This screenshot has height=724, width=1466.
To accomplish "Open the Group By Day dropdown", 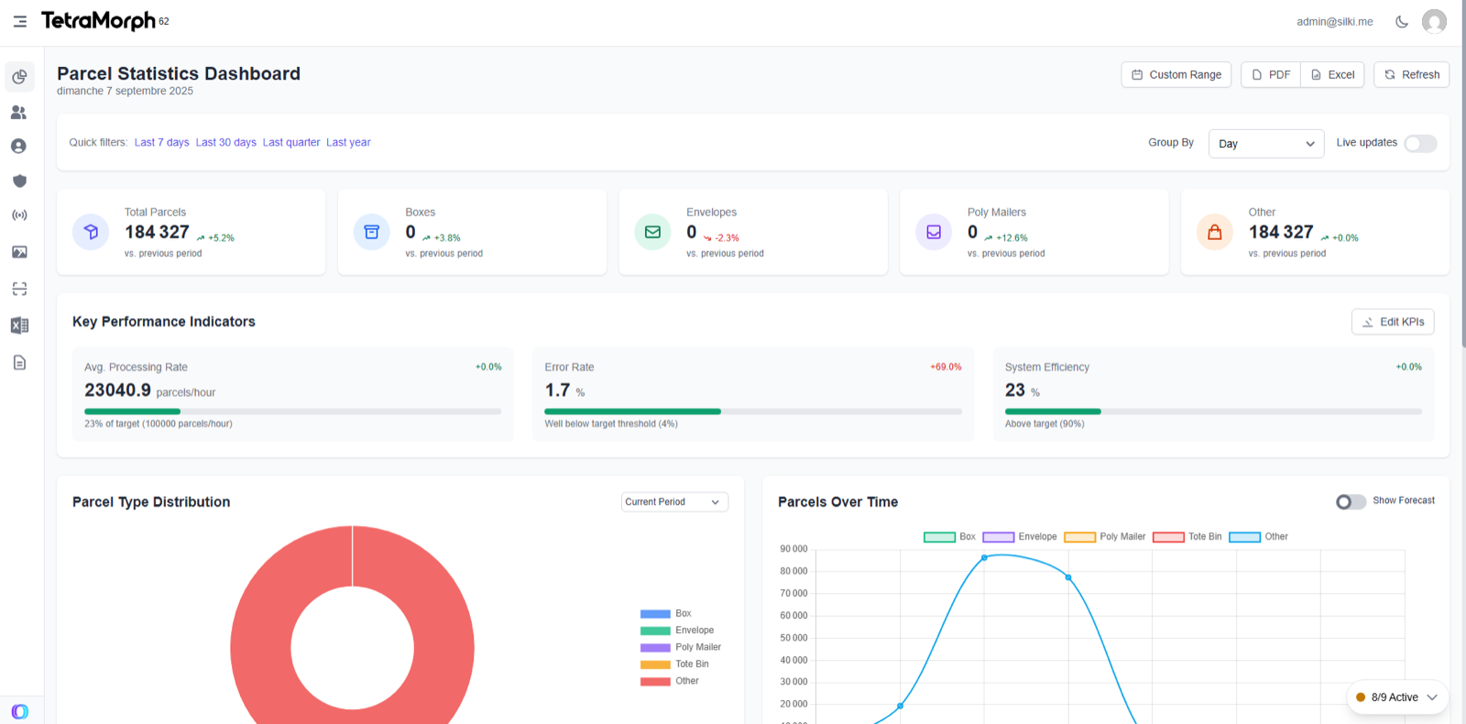I will click(1266, 144).
